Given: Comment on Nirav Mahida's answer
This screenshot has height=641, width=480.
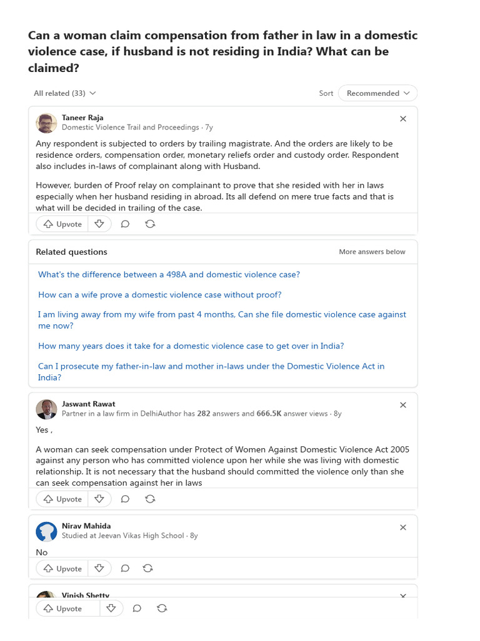Looking at the screenshot, I should click(125, 568).
